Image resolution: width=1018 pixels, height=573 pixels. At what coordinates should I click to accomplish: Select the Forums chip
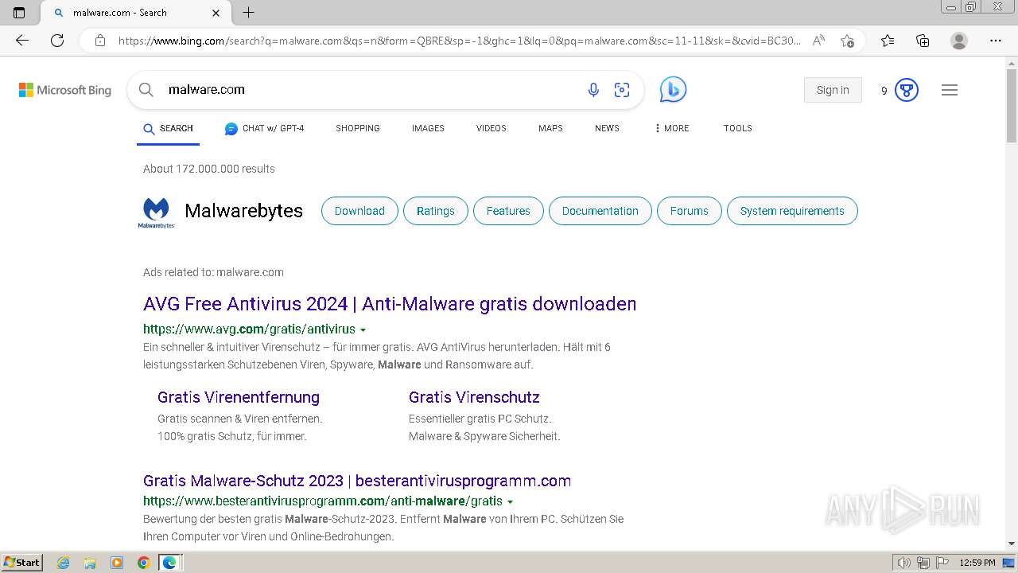[x=690, y=211]
